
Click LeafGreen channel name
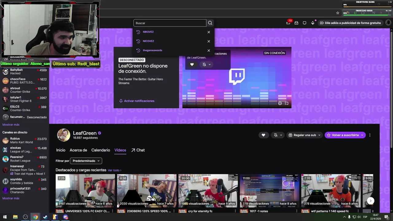coord(85,133)
